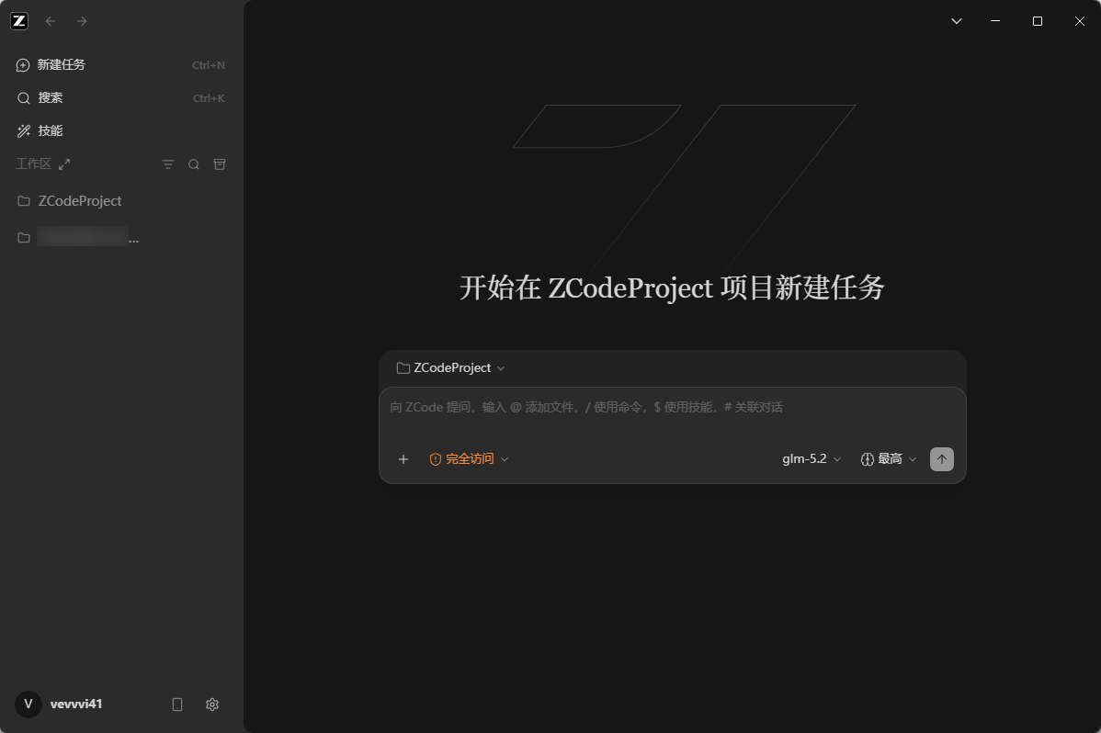Create a new task (新建任务)

tap(120, 64)
